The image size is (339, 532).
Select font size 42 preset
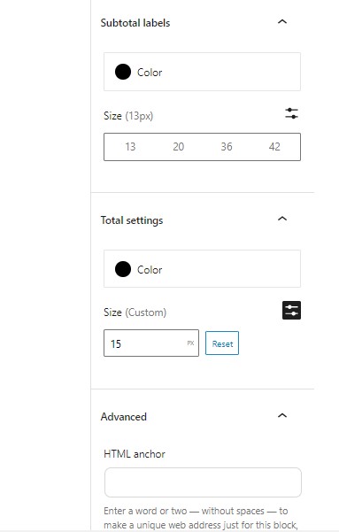[x=274, y=147]
